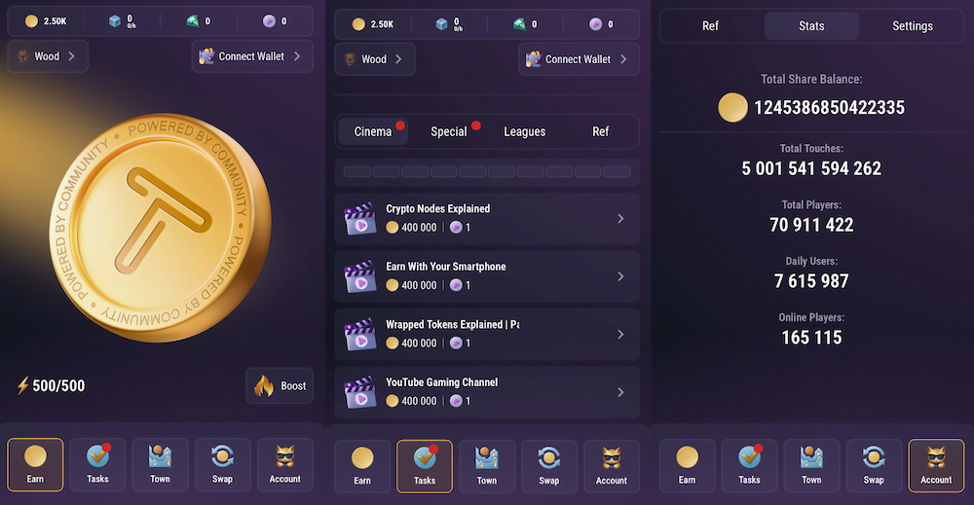Open Town in the left panel navigation

coord(160,465)
